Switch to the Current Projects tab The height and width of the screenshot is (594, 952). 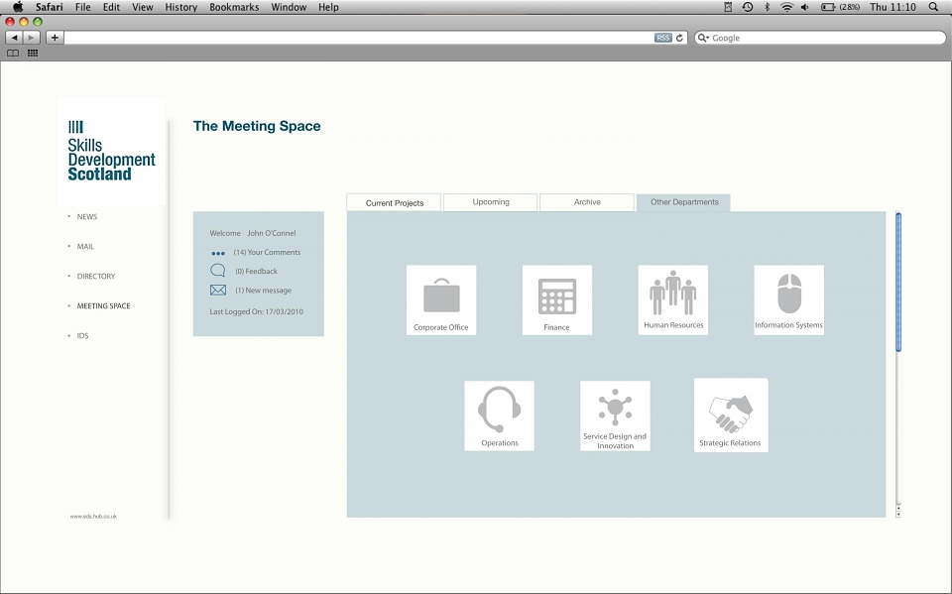pyautogui.click(x=394, y=203)
